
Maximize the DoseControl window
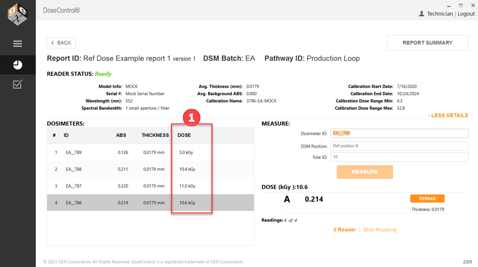(461, 5)
